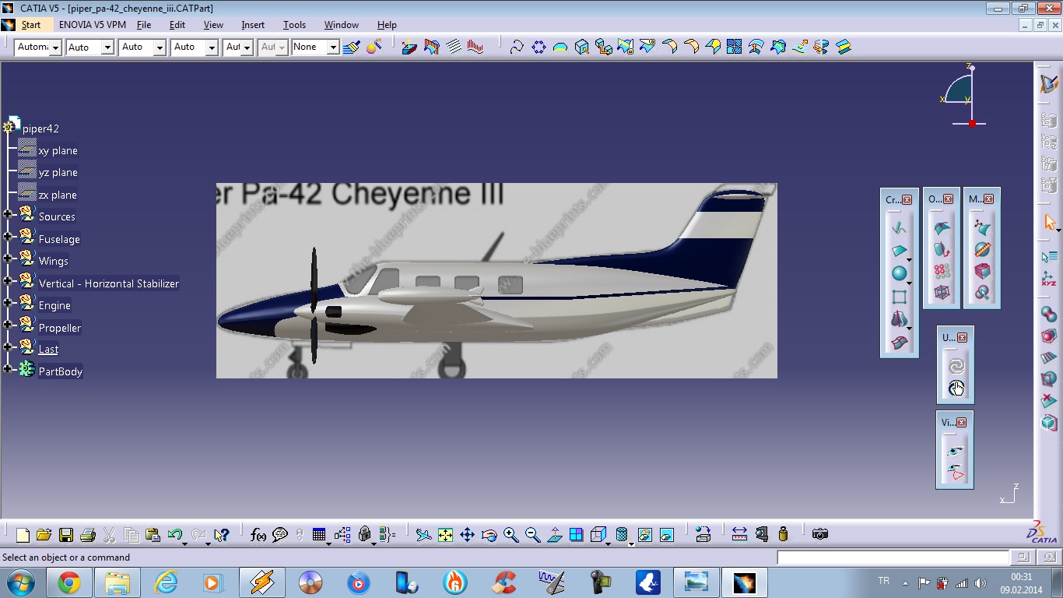Activate the What's This help cursor icon
This screenshot has height=598, width=1063.
[221, 535]
